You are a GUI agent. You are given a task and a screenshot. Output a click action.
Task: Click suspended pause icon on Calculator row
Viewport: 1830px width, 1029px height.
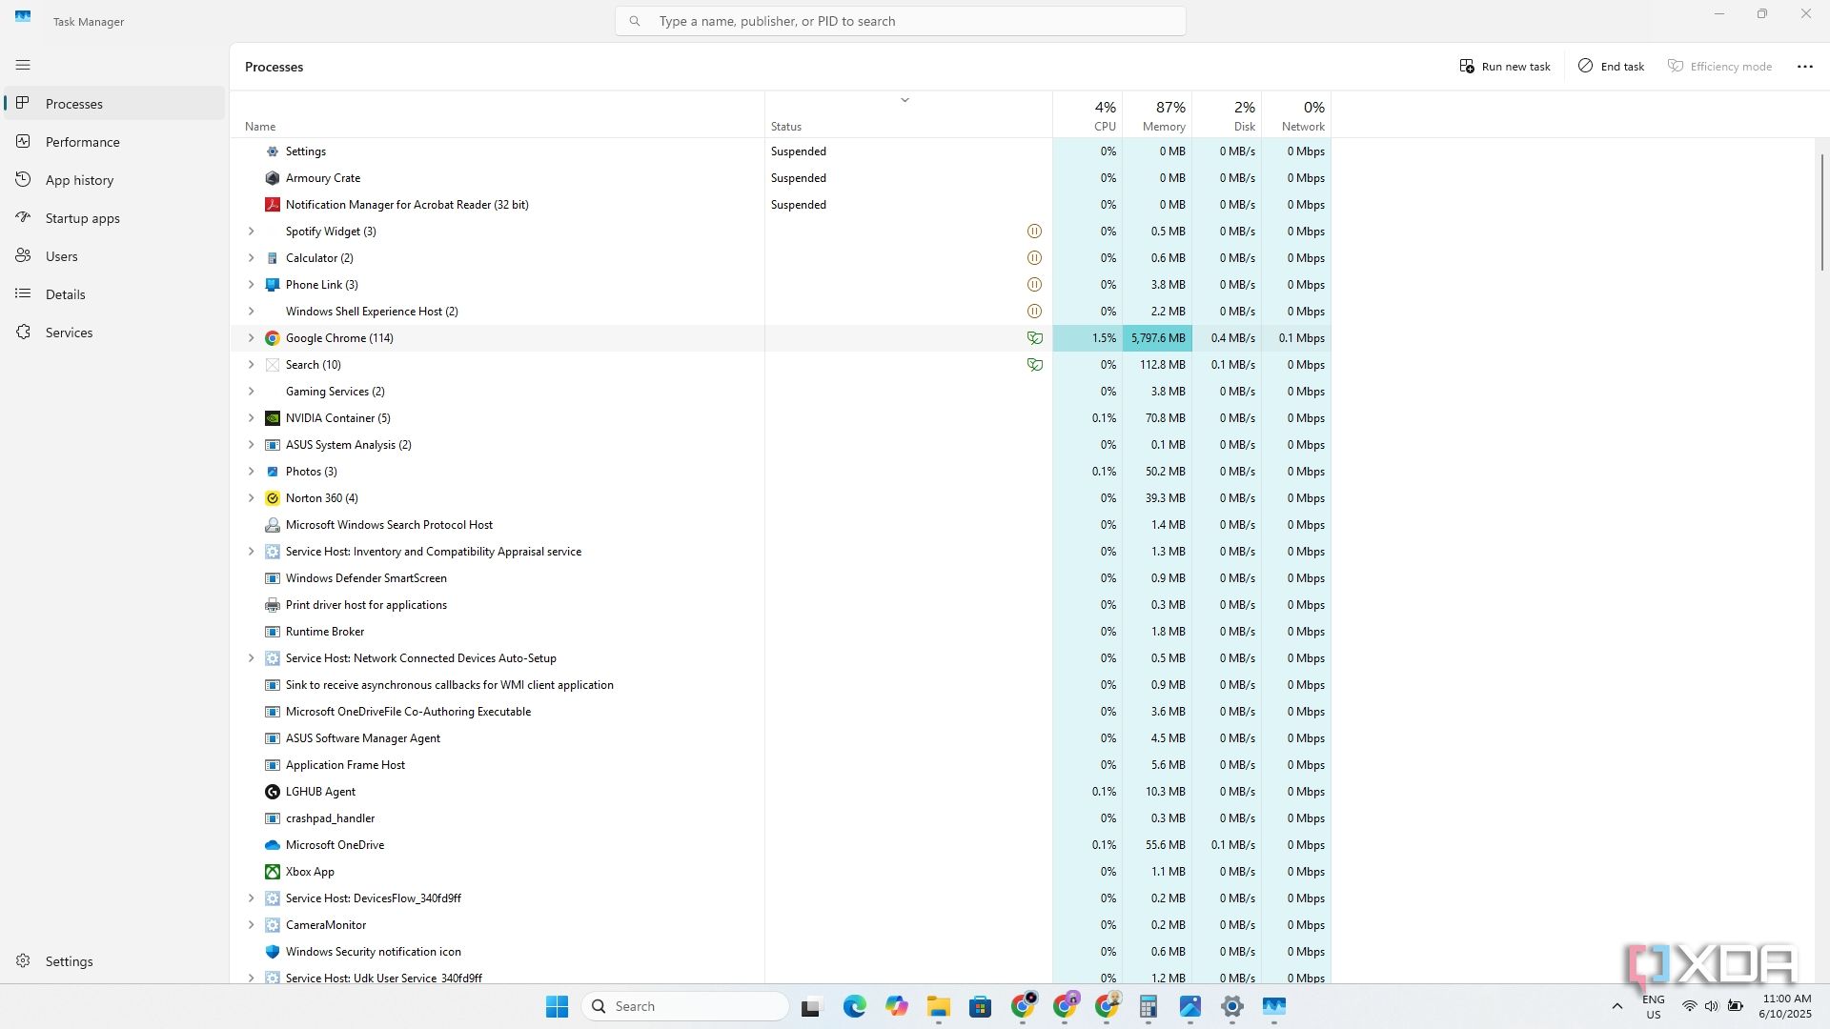1034,258
